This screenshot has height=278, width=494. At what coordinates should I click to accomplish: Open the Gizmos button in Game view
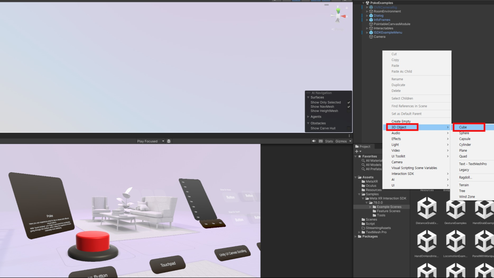pos(341,141)
